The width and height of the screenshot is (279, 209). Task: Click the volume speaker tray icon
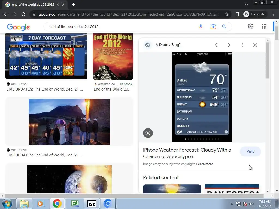(251, 204)
